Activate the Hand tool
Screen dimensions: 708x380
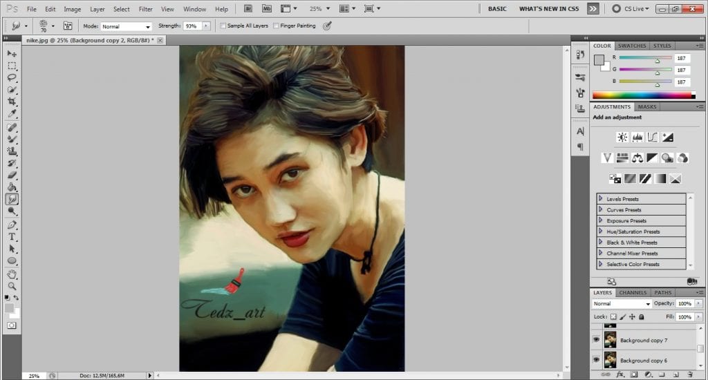pyautogui.click(x=12, y=274)
